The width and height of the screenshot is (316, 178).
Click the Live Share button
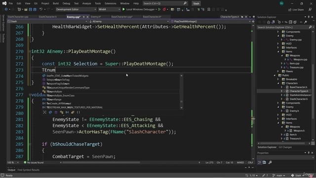296,9
